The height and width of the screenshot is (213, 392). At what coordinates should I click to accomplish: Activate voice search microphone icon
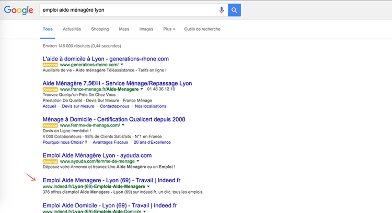222,10
